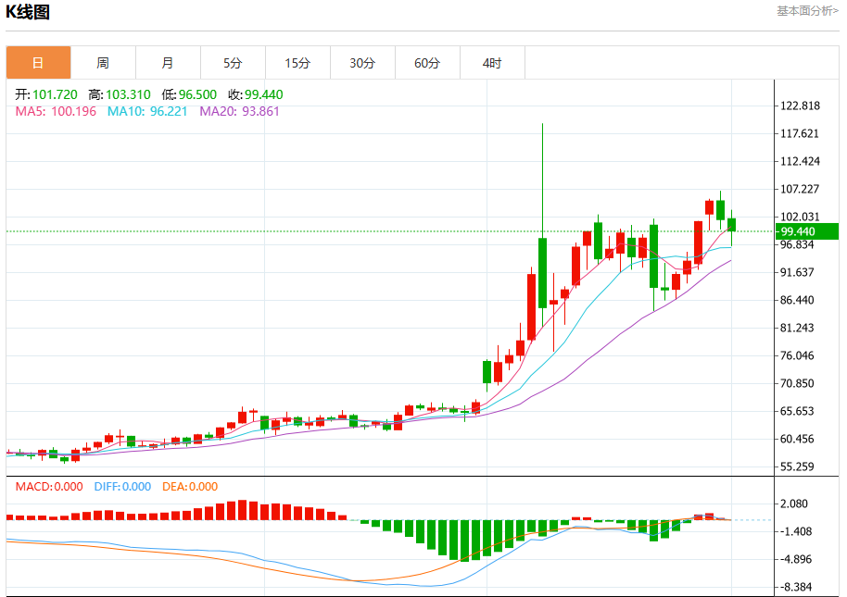Open the 15分 interval tab
Viewport: 847px width, 597px height.
click(297, 63)
